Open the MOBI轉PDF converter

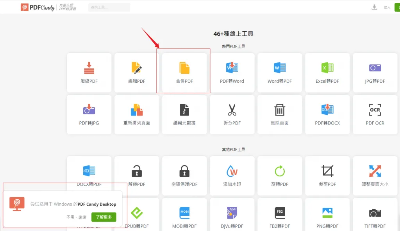click(x=184, y=215)
